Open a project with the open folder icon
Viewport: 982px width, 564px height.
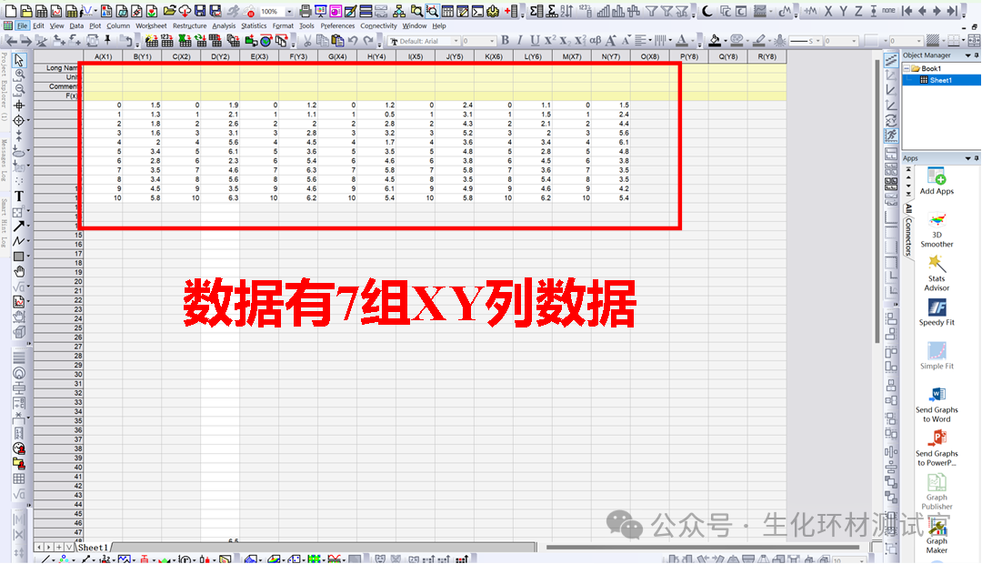(x=170, y=11)
